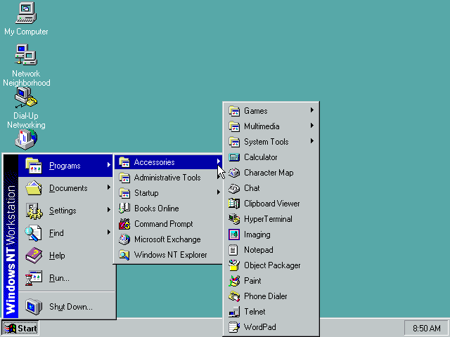The height and width of the screenshot is (337, 450).
Task: Open the Books Online icon
Action: [x=124, y=209]
